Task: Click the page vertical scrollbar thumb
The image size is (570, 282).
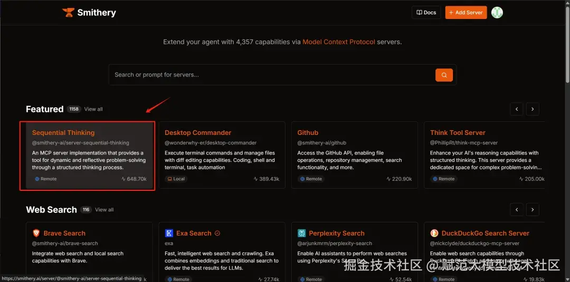Action: 567,44
